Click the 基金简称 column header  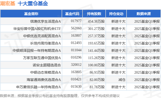(x=31, y=14)
